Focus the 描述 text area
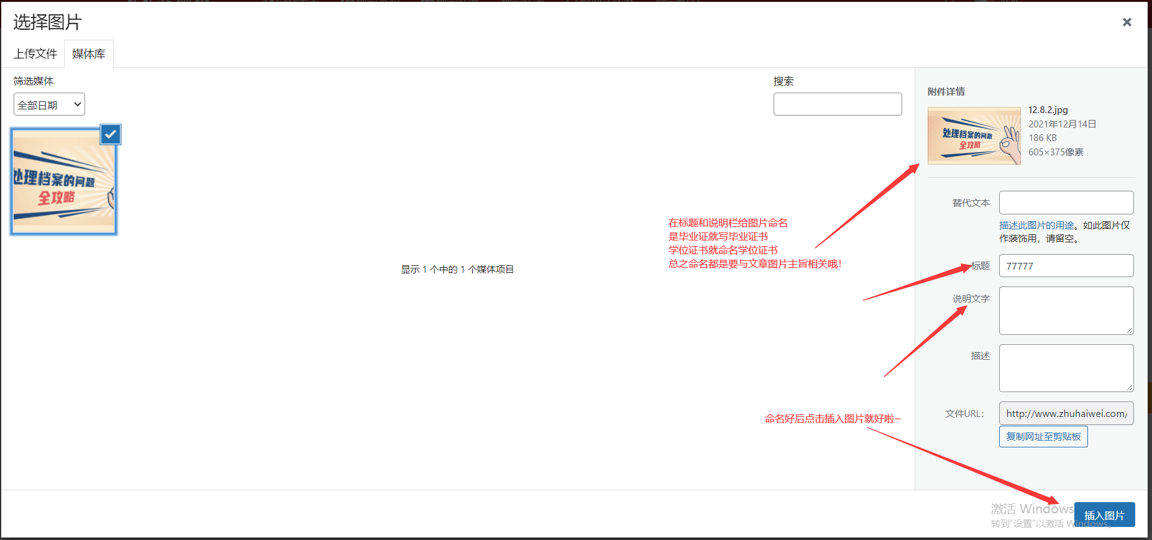Viewport: 1152px width, 540px height. point(1066,368)
